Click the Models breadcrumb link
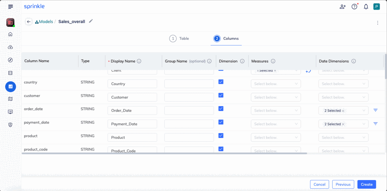 pyautogui.click(x=44, y=22)
